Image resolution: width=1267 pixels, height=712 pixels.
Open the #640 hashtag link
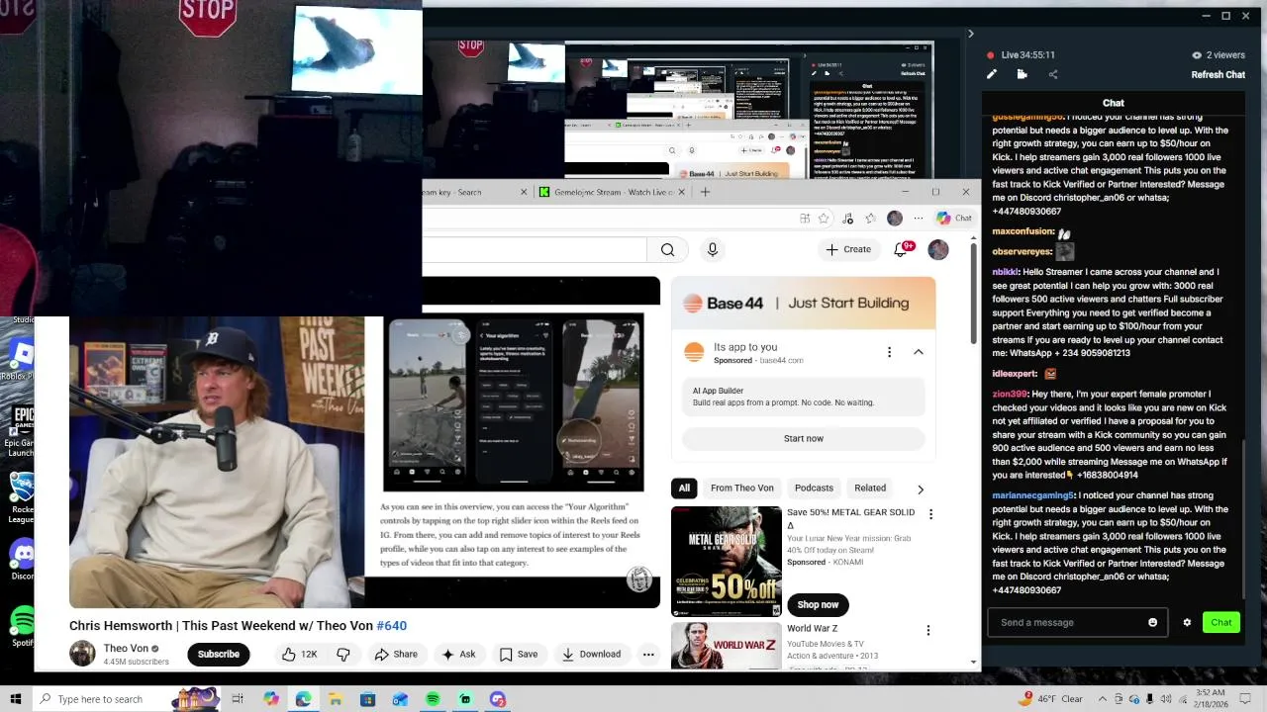pyautogui.click(x=392, y=625)
